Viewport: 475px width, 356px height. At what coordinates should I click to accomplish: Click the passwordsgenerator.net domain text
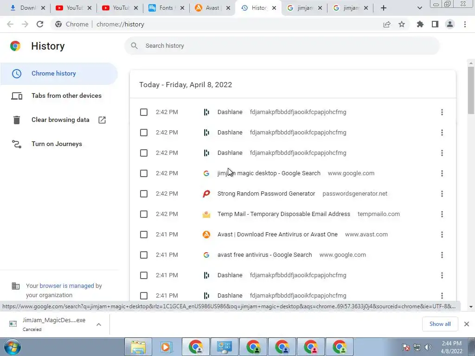point(355,194)
